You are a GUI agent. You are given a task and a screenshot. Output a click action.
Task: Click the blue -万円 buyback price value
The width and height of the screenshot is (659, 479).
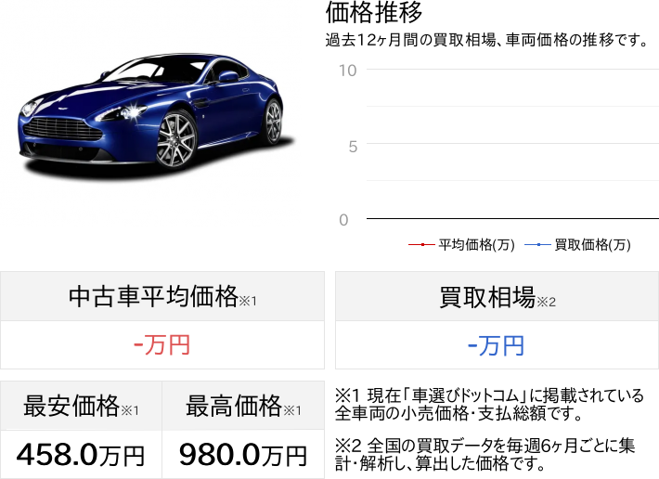click(x=496, y=346)
